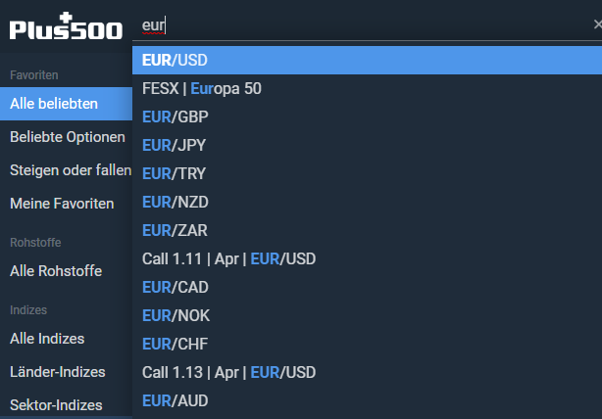
Task: Pick EUR/CAD from the list
Action: 367,287
